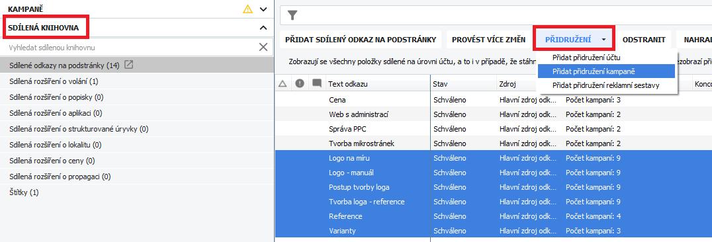712x242 pixels.
Task: Select the Správa PPC row
Action: (x=493, y=128)
